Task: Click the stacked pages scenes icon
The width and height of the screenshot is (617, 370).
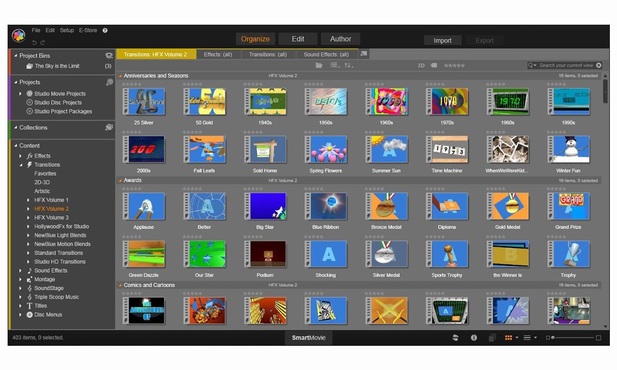Action: click(x=493, y=338)
